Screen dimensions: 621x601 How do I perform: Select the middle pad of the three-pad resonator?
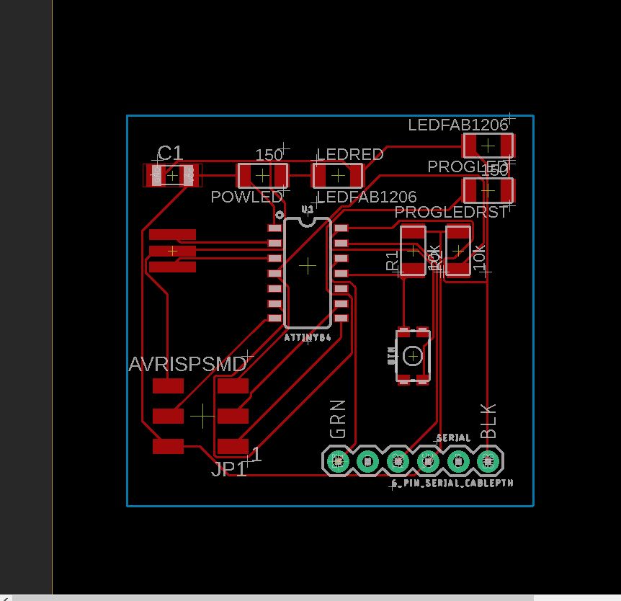(172, 251)
